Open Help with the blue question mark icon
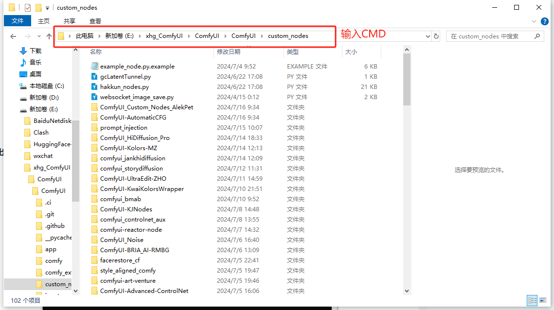554x310 pixels. click(545, 21)
